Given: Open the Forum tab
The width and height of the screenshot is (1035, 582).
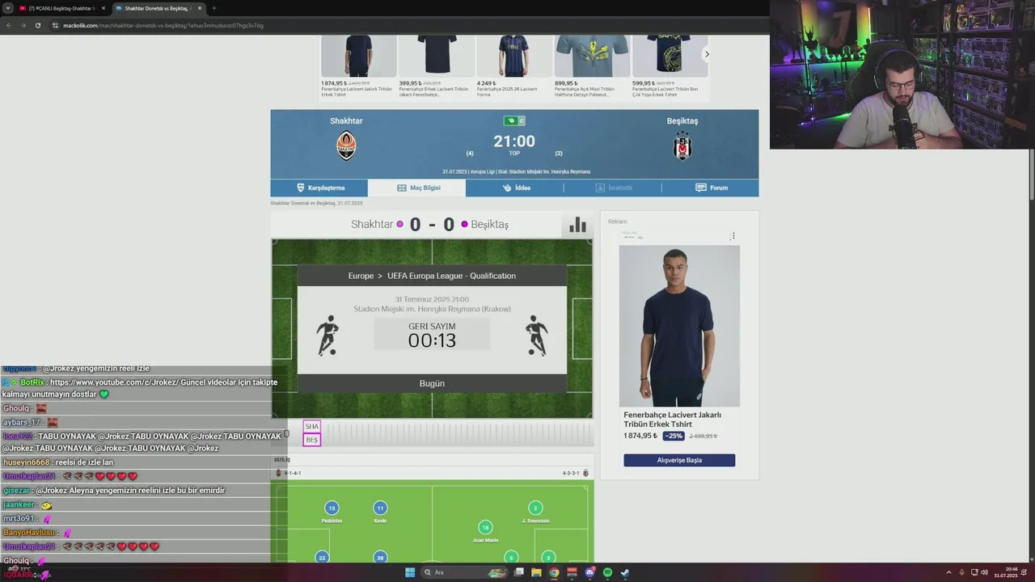Looking at the screenshot, I should tap(710, 188).
